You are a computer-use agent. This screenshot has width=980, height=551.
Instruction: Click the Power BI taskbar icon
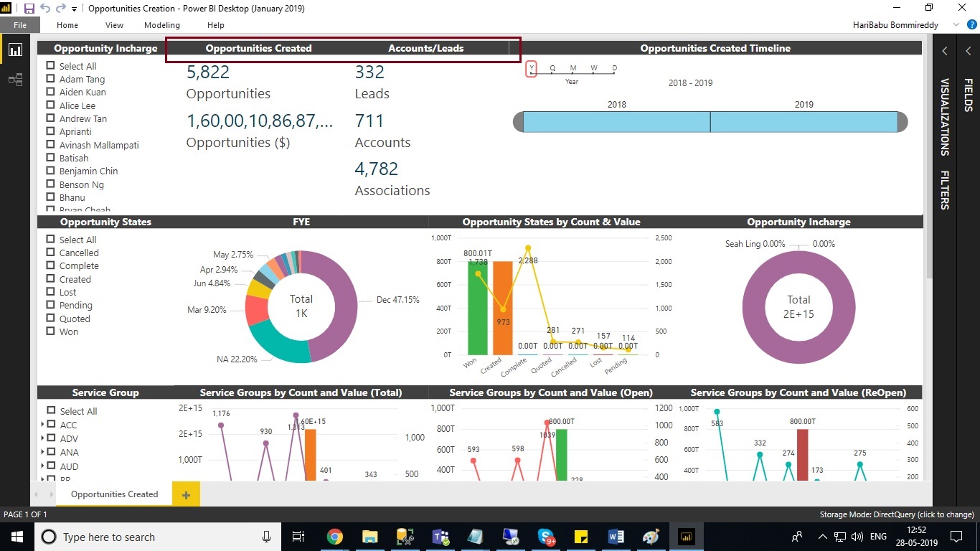687,537
